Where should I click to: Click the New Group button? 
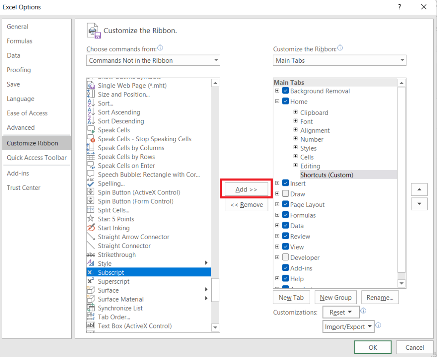(x=335, y=297)
